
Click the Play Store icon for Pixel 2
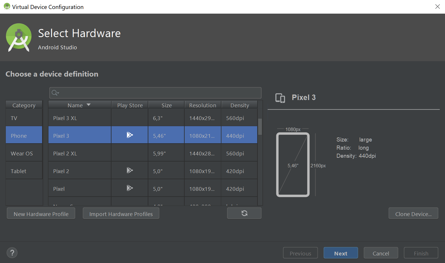pyautogui.click(x=129, y=170)
